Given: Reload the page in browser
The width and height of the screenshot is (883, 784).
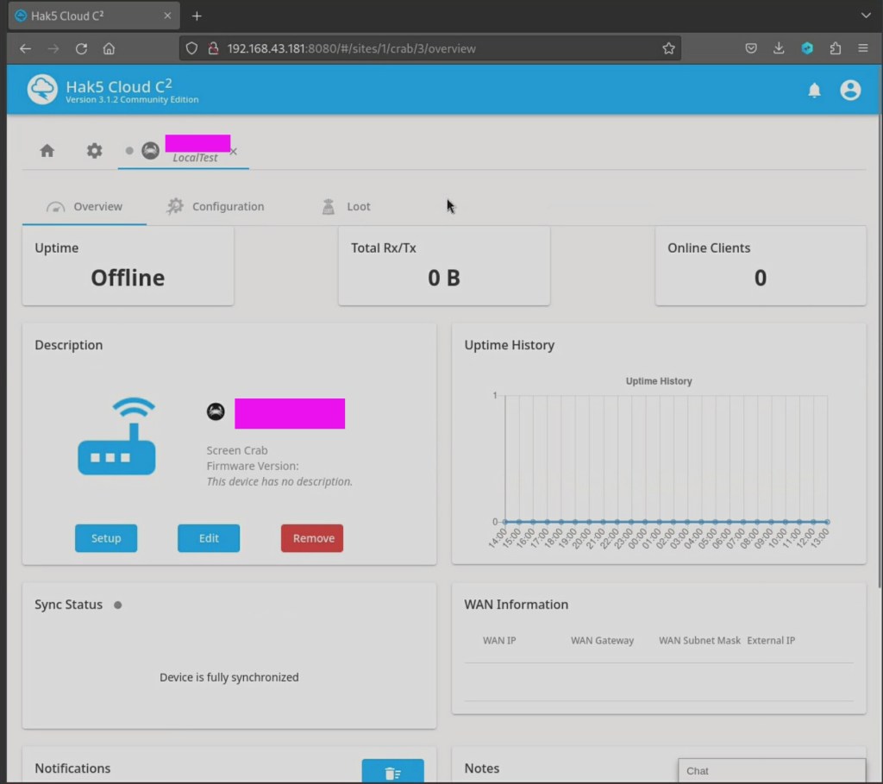Looking at the screenshot, I should (x=81, y=49).
